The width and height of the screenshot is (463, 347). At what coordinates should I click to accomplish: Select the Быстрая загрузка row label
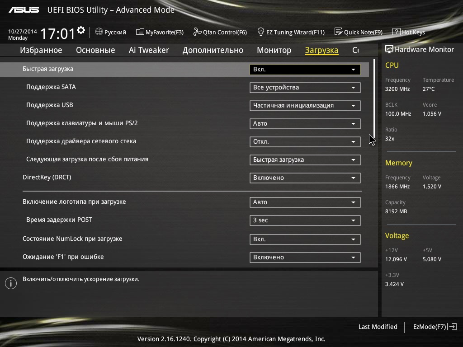click(x=48, y=69)
